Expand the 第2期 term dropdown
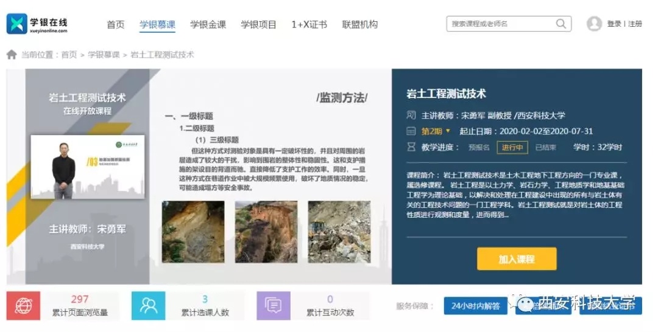The width and height of the screenshot is (658, 332). tap(436, 131)
